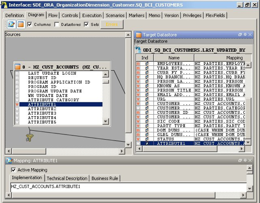Image resolution: width=260 pixels, height=203 pixels.
Task: Toggle the Sets checkbox
Action: click(x=86, y=24)
